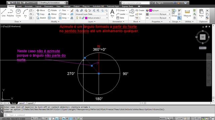215x120 pixels.
Task: Select the Polyline tool
Action: click(10, 13)
